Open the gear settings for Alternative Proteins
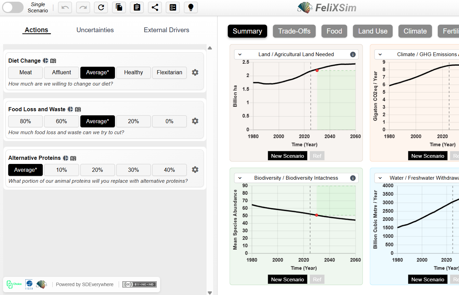This screenshot has height=295, width=459. click(x=195, y=170)
